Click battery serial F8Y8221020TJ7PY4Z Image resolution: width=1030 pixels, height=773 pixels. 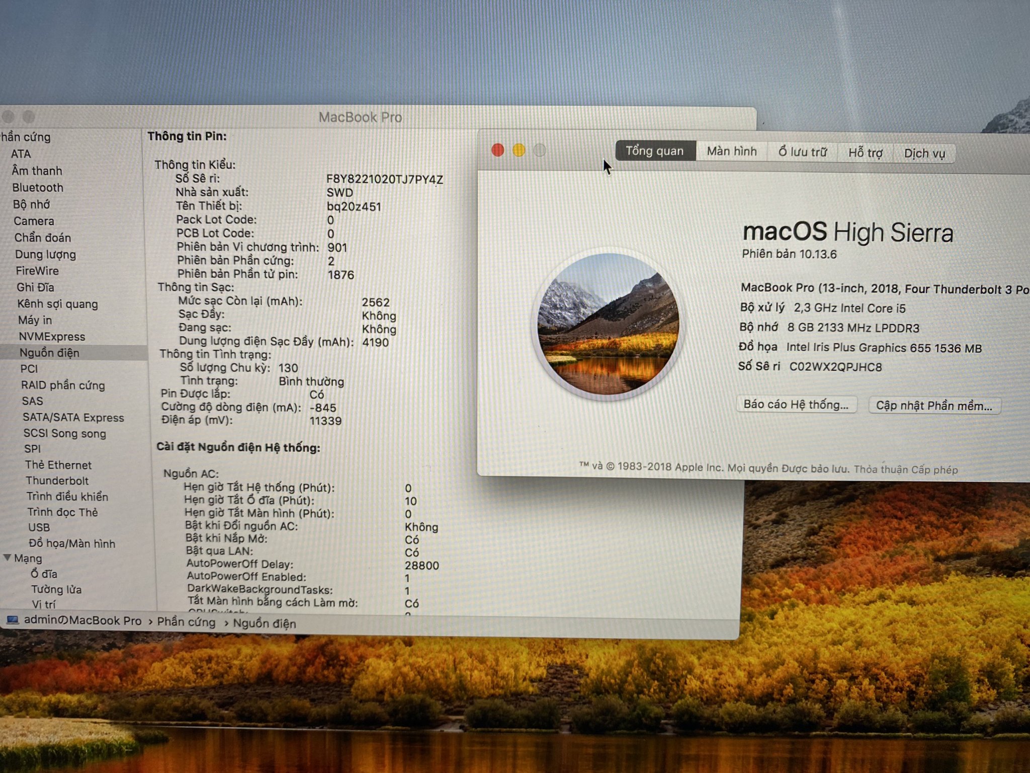pos(385,180)
